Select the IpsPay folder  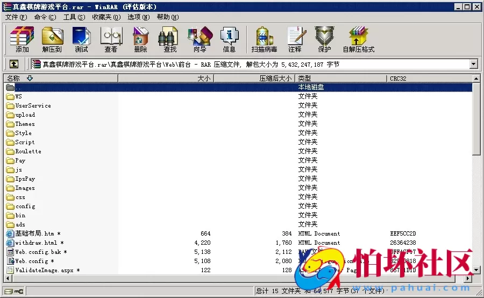[x=20, y=179]
